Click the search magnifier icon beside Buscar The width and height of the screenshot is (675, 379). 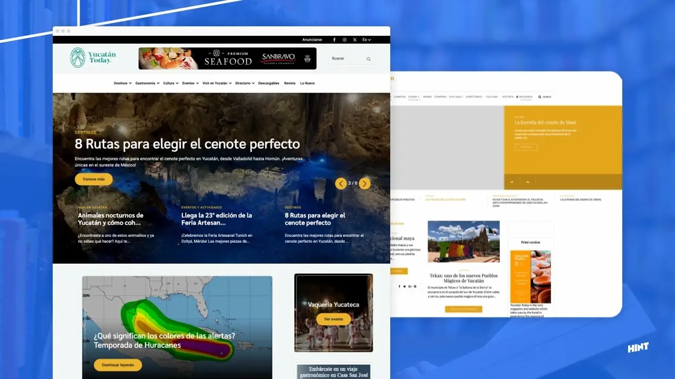[369, 59]
